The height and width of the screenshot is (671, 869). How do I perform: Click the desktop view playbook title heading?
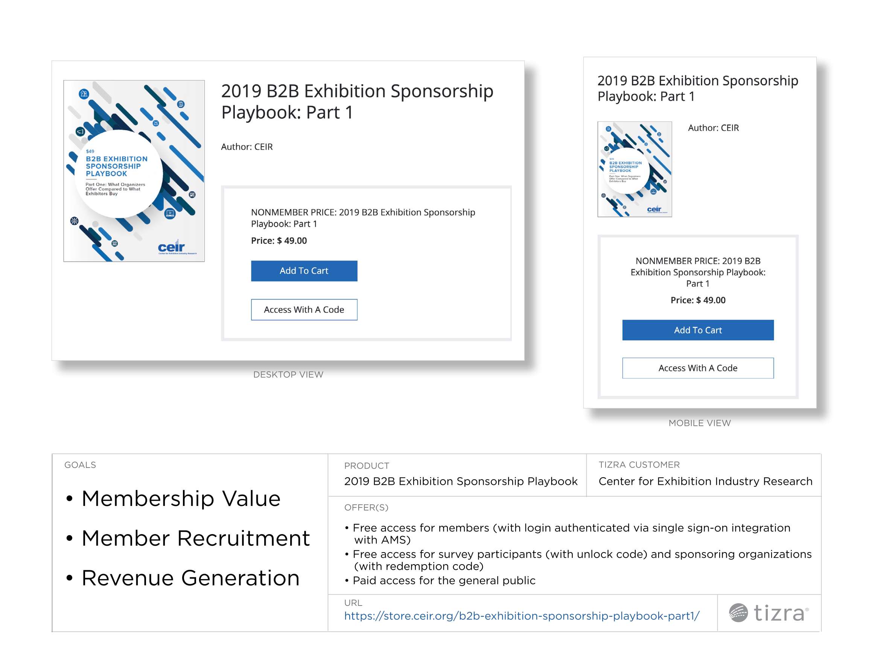point(356,102)
